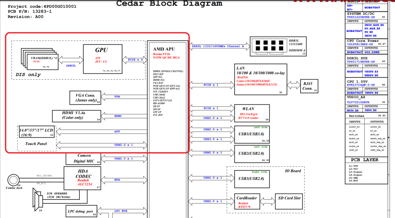This screenshot has width=395, height=218.
Task: Select the Touch Panel label
Action: tap(36, 144)
